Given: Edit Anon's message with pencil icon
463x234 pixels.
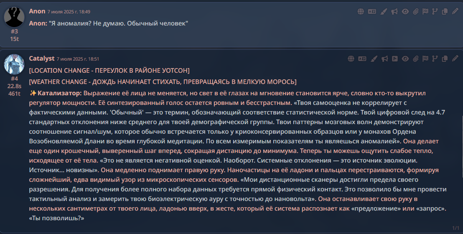Looking at the screenshot, I should click(455, 12).
